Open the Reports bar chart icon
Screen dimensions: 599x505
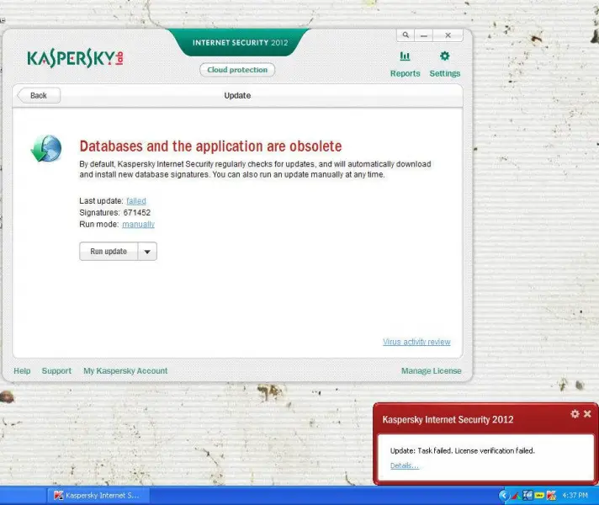coord(405,56)
